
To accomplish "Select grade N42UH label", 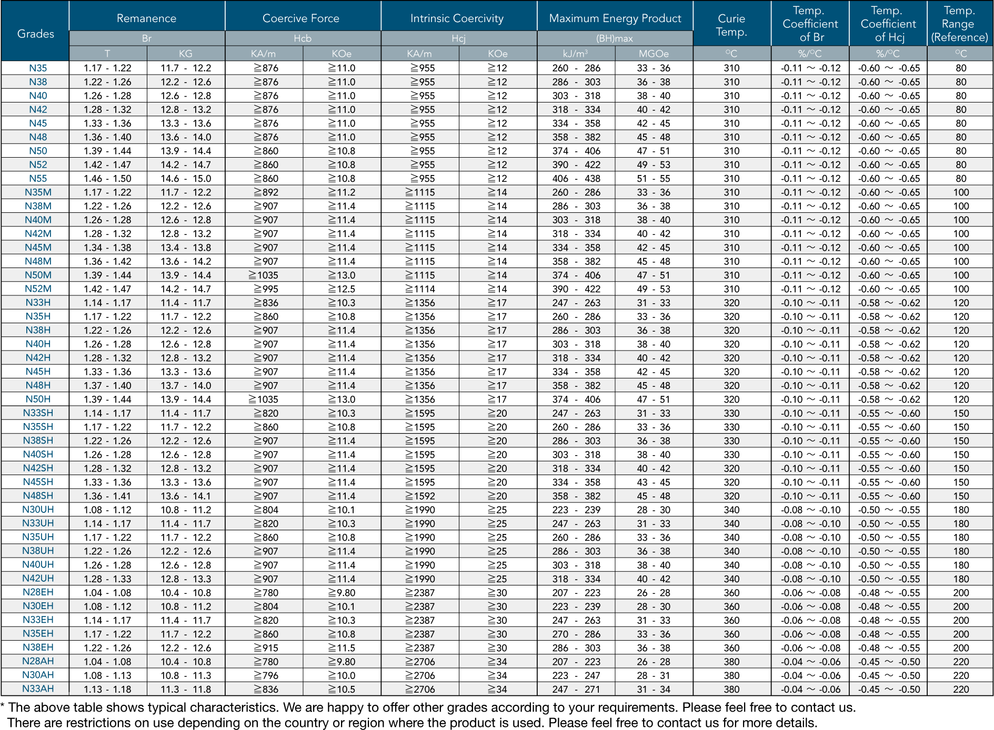I will (38, 579).
